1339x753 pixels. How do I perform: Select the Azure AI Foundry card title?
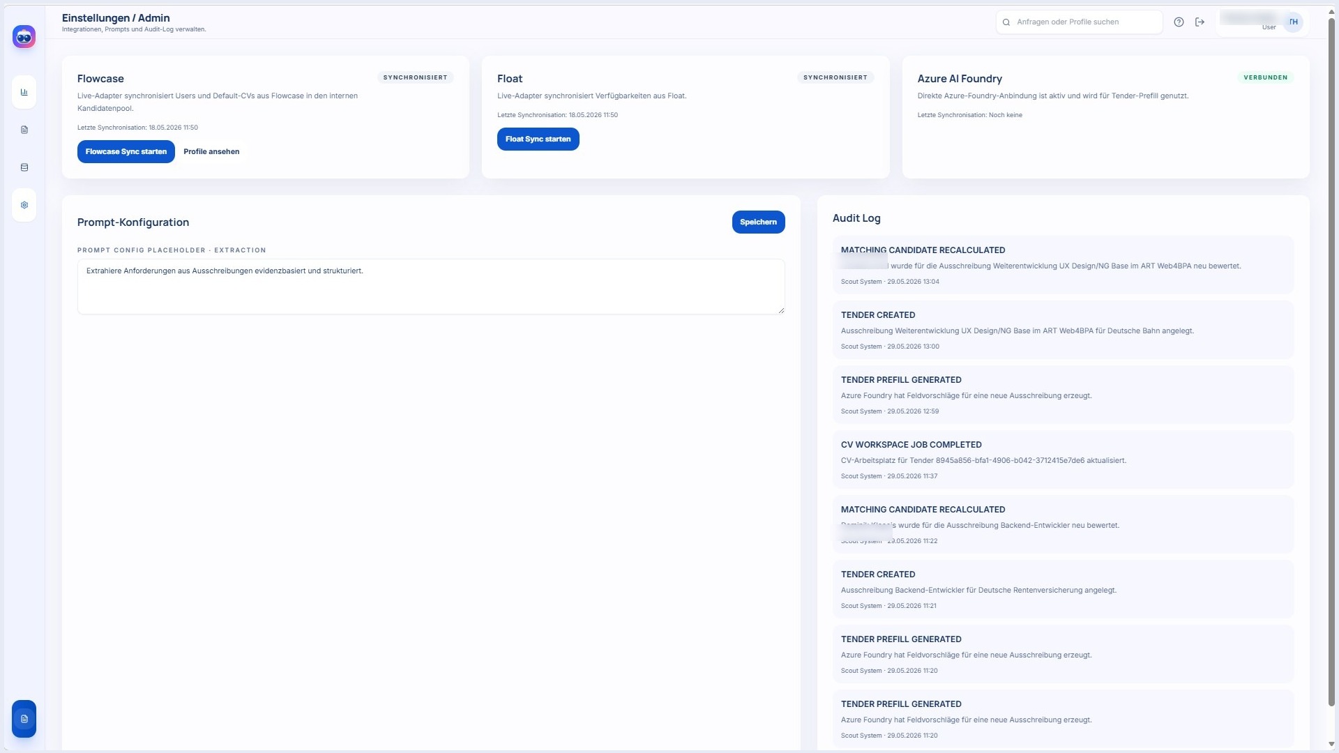[x=960, y=79]
